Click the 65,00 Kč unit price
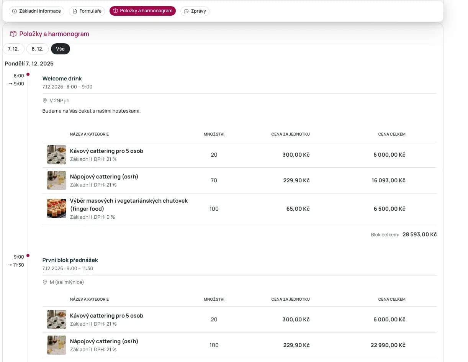This screenshot has width=468, height=362. click(298, 209)
